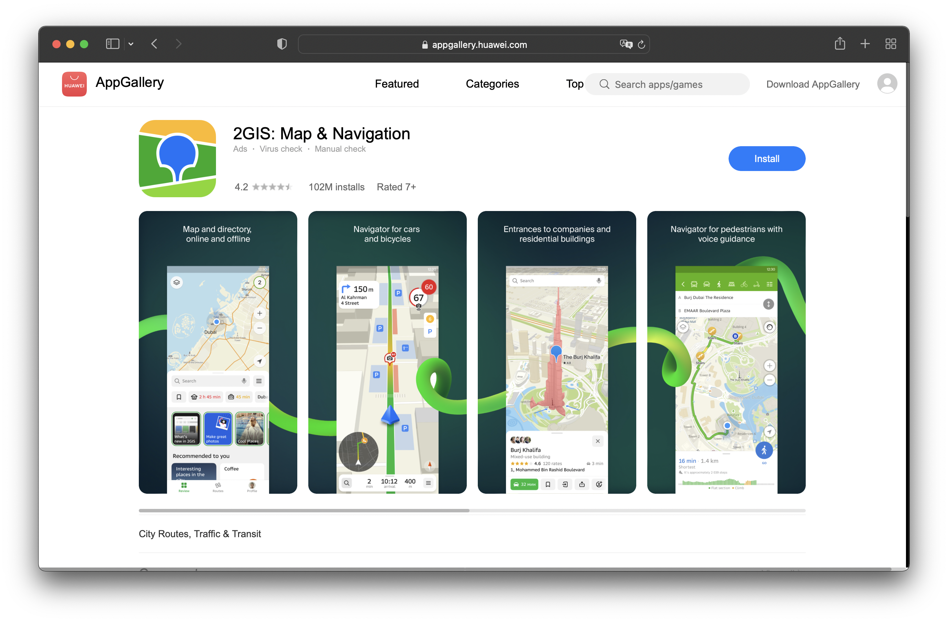Click the browser forward navigation arrow
Viewport: 948px width, 622px height.
179,44
